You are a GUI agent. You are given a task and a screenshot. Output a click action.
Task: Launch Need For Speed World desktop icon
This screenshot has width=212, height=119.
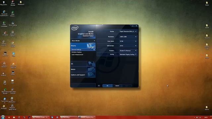(12, 107)
